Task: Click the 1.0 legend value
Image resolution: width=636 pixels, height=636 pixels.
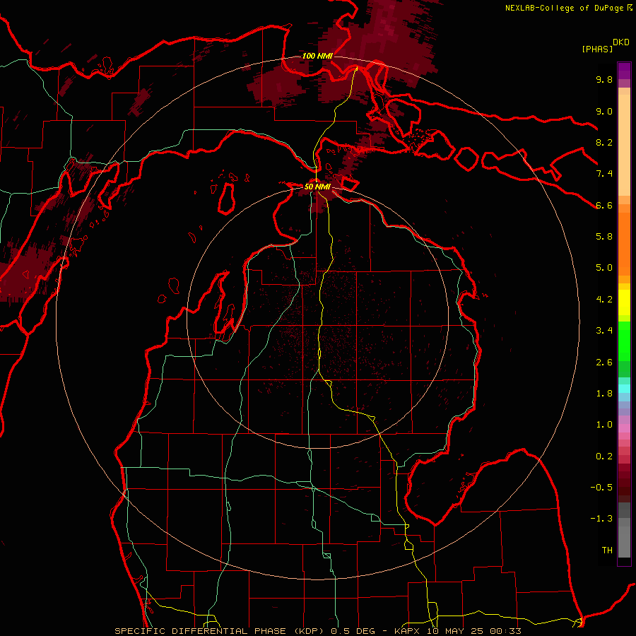Action: click(x=604, y=425)
